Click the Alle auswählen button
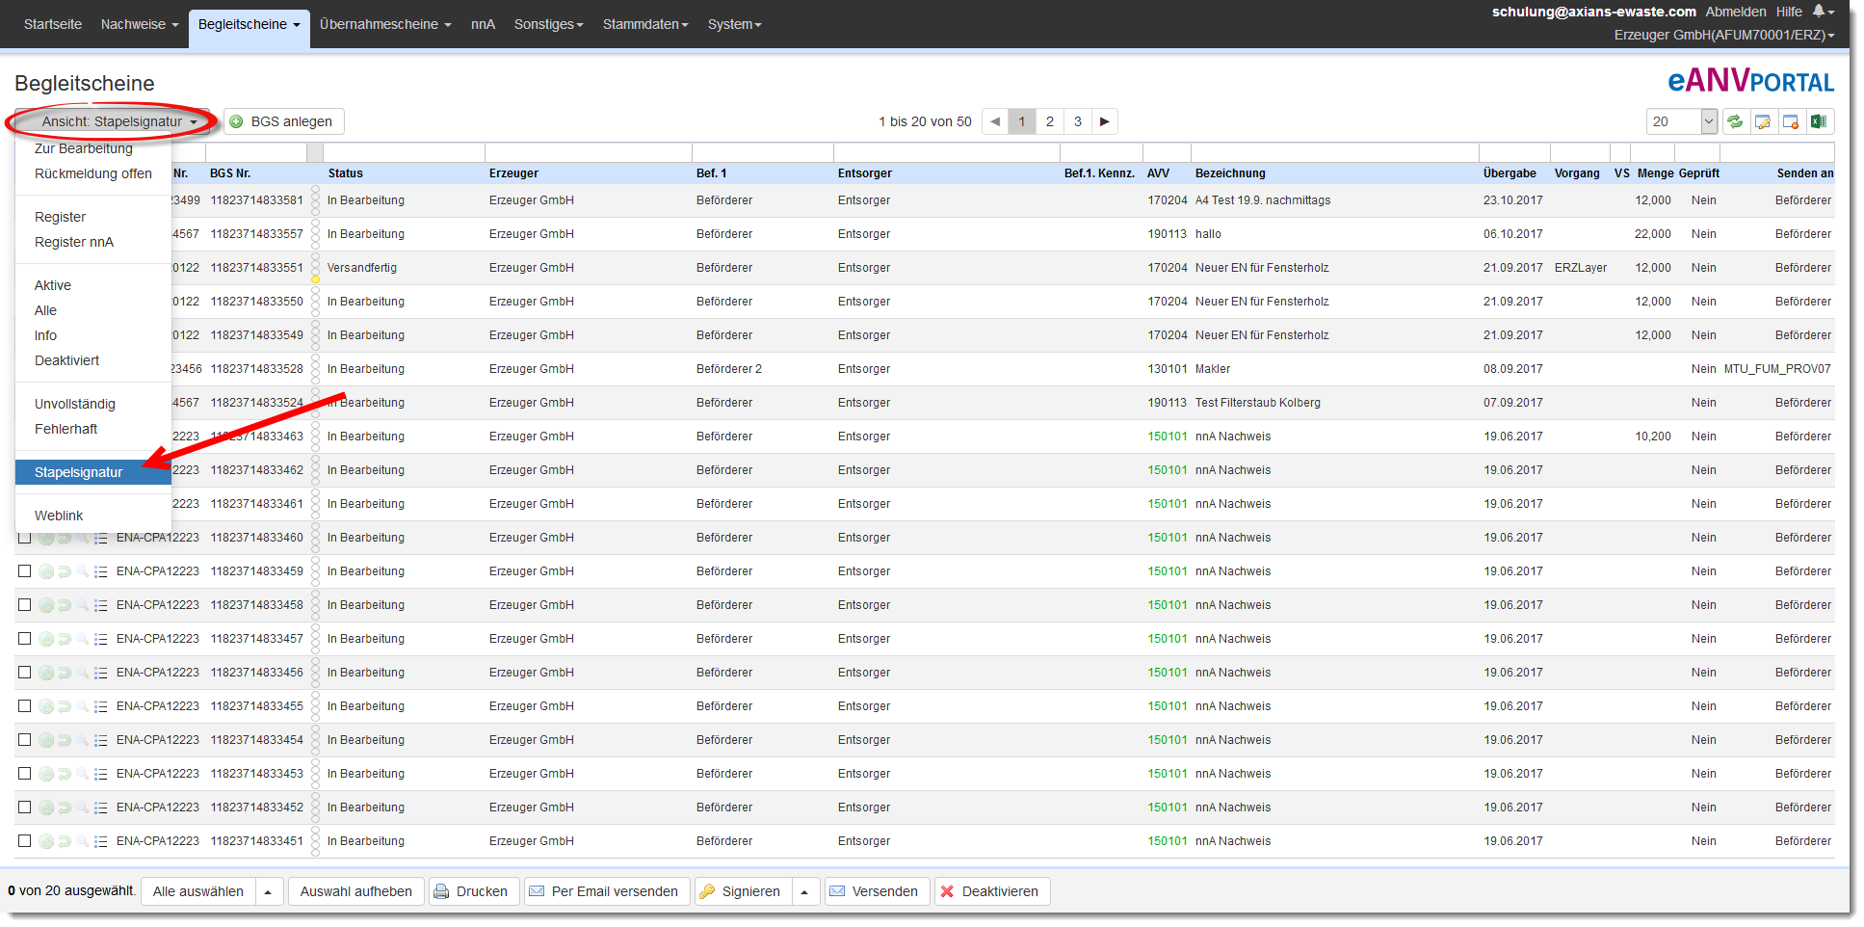Screen dimensions: 1864x927 pyautogui.click(x=197, y=891)
